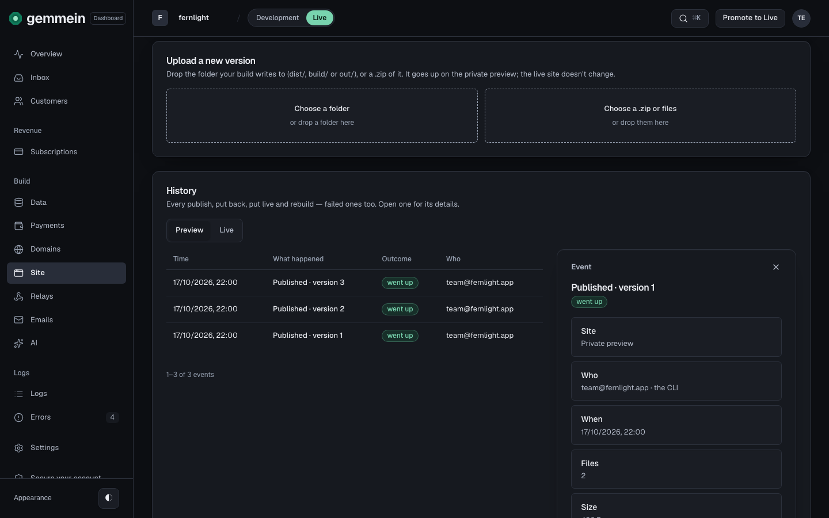
Task: Open the Published · version 2 row
Action: [x=355, y=309]
